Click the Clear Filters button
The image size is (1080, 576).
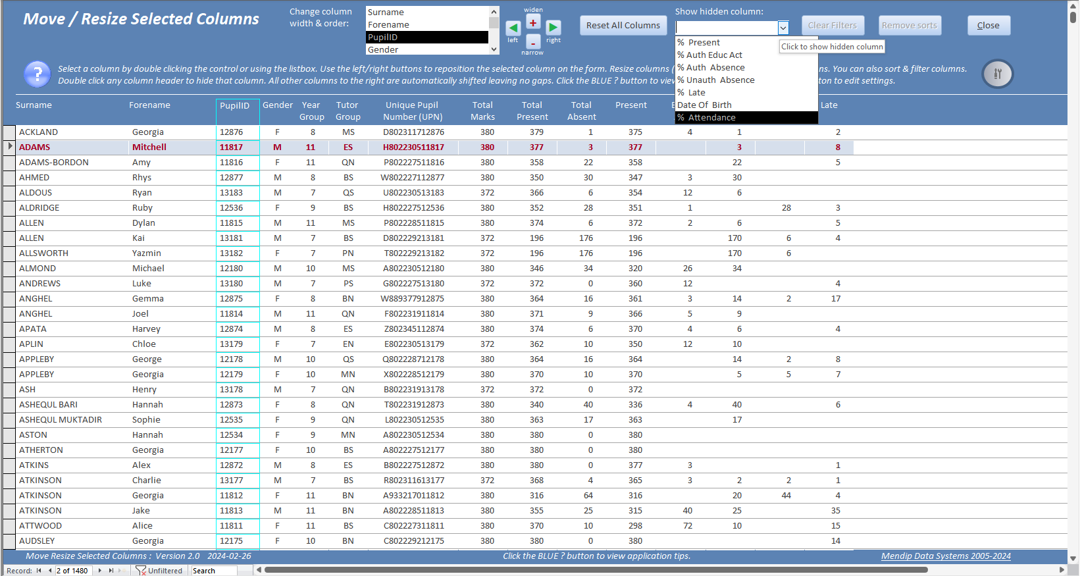pos(833,25)
